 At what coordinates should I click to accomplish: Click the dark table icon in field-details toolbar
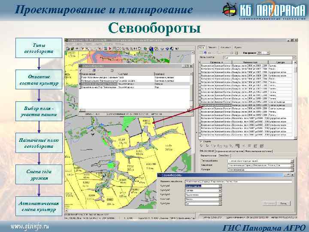point(238,146)
